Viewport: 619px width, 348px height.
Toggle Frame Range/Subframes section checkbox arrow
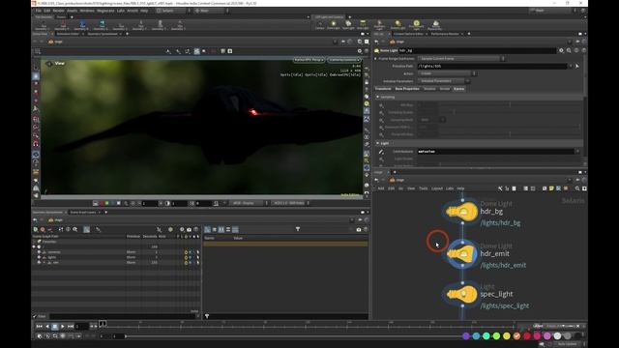[x=375, y=58]
